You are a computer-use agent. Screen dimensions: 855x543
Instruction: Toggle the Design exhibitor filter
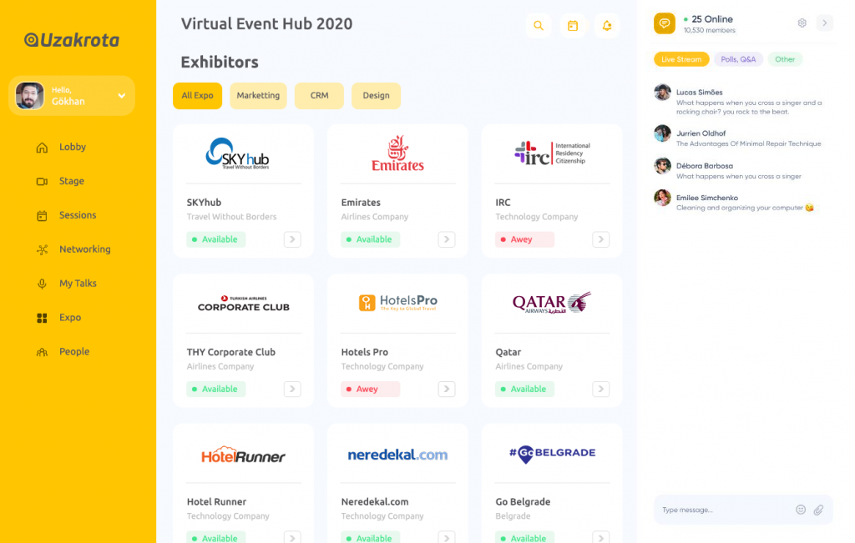tap(376, 96)
